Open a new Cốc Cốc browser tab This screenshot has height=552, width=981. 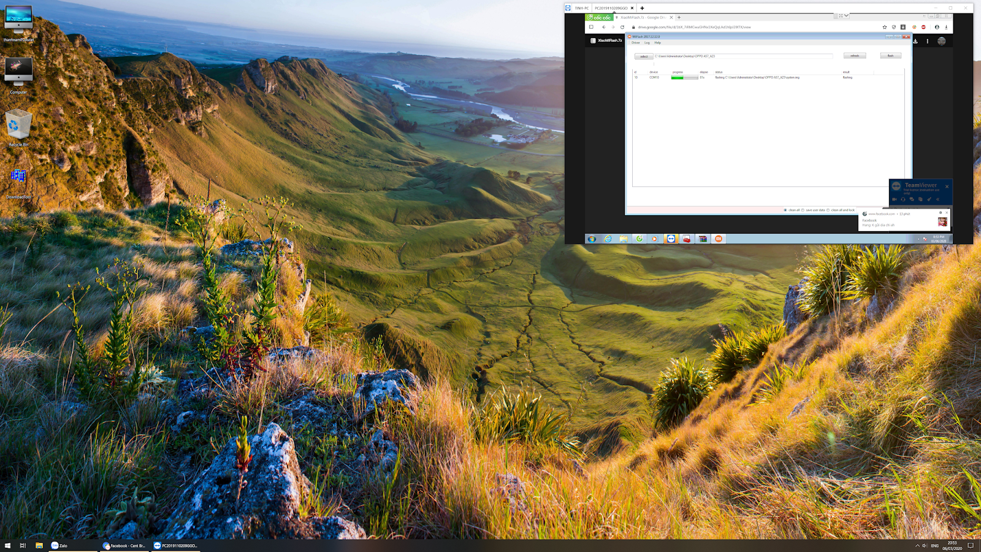(x=679, y=17)
